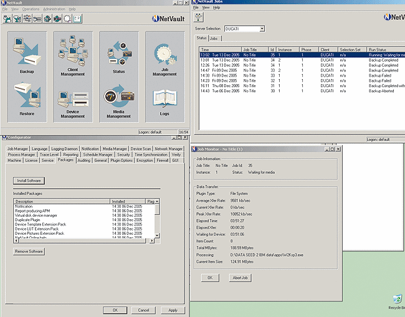Image resolution: width=405 pixels, height=317 pixels.
Task: Select the Security tab
Action: point(123,154)
